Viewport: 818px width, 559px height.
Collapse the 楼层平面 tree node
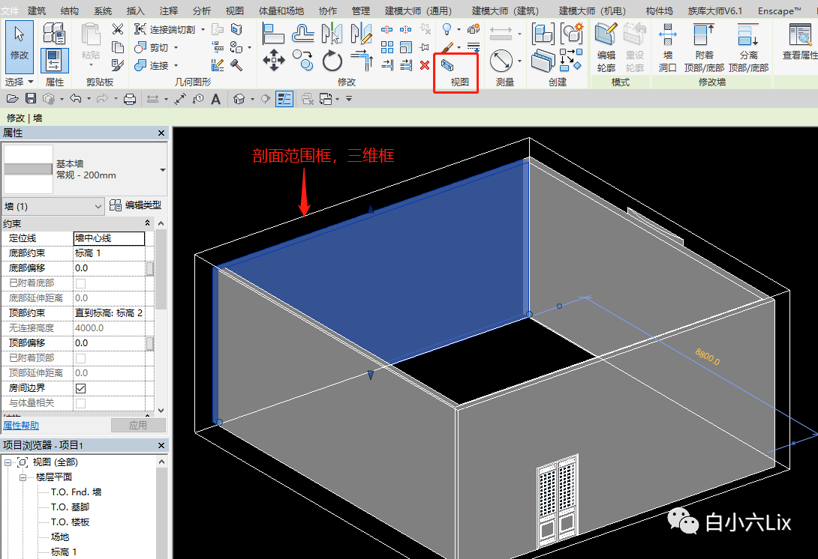point(23,477)
